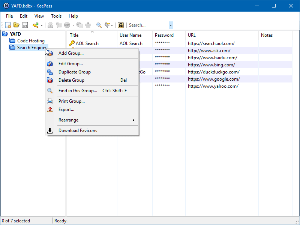Open the dropdown arrow beside the globe icon
The width and height of the screenshot is (300, 225).
tap(73, 25)
